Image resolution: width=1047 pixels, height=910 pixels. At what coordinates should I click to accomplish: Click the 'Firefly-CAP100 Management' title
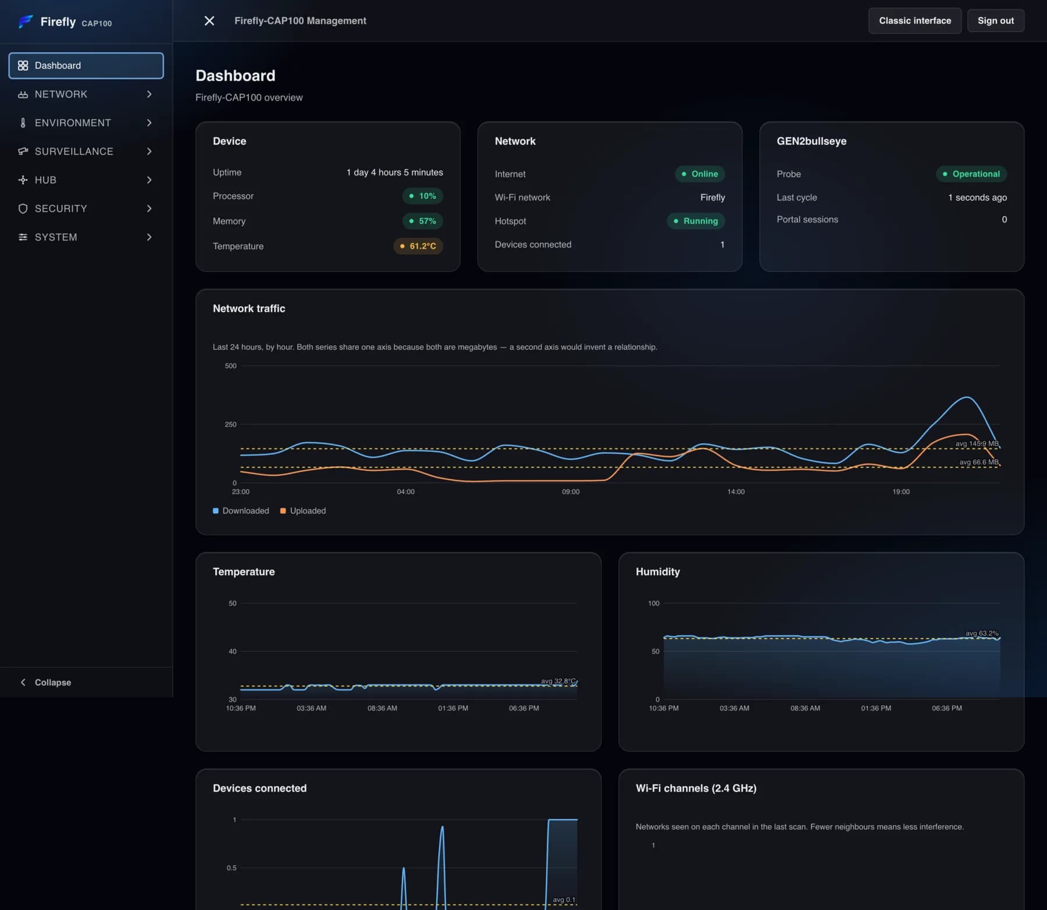pos(300,21)
